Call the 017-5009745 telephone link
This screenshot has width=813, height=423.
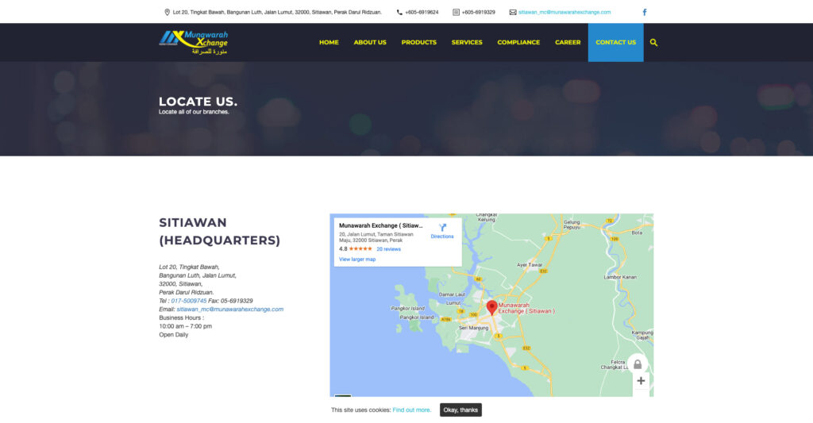pos(189,301)
